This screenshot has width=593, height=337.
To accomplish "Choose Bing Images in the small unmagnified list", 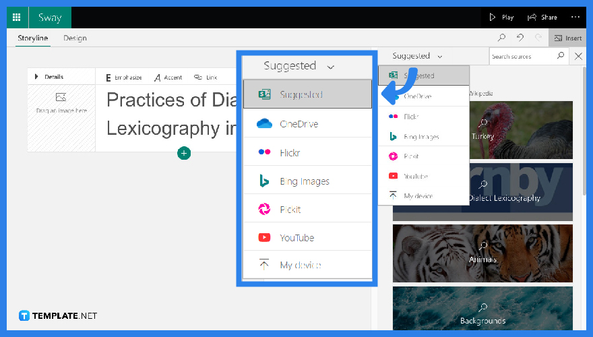I will click(424, 137).
